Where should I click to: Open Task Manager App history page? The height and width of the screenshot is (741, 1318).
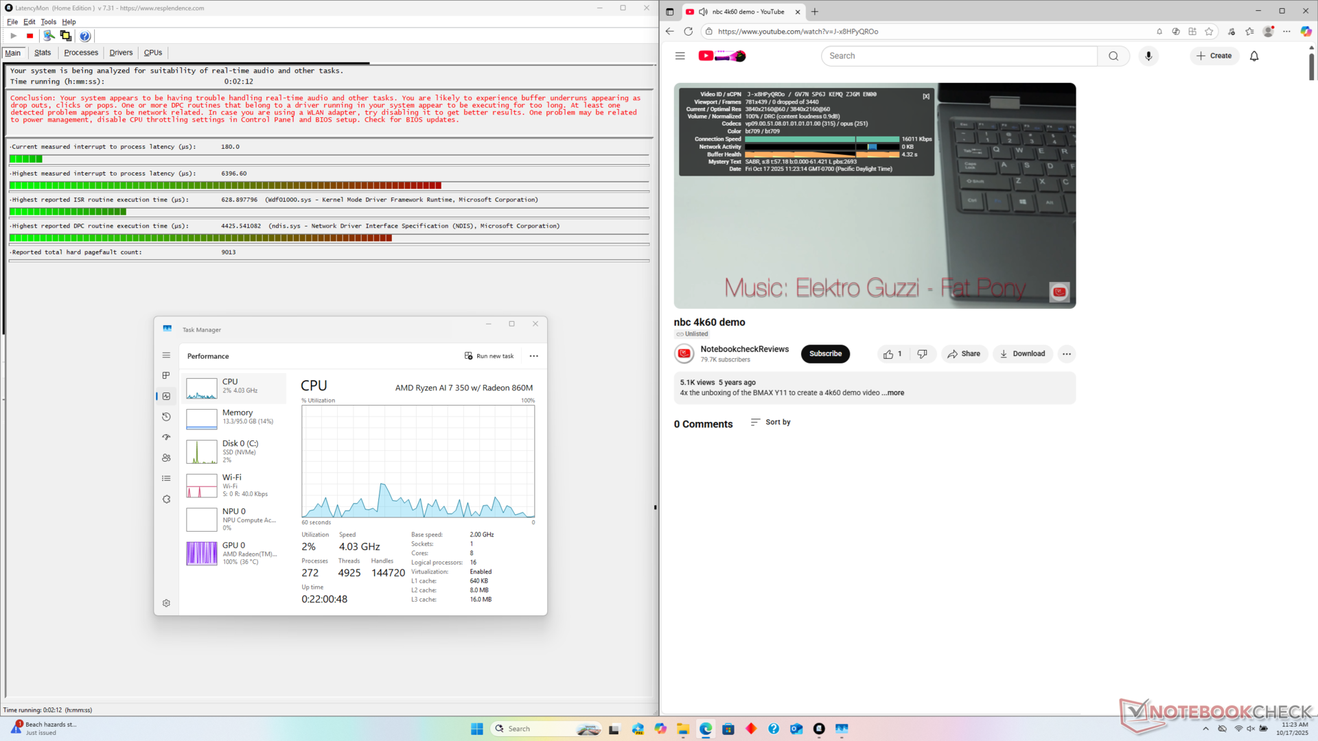click(166, 416)
